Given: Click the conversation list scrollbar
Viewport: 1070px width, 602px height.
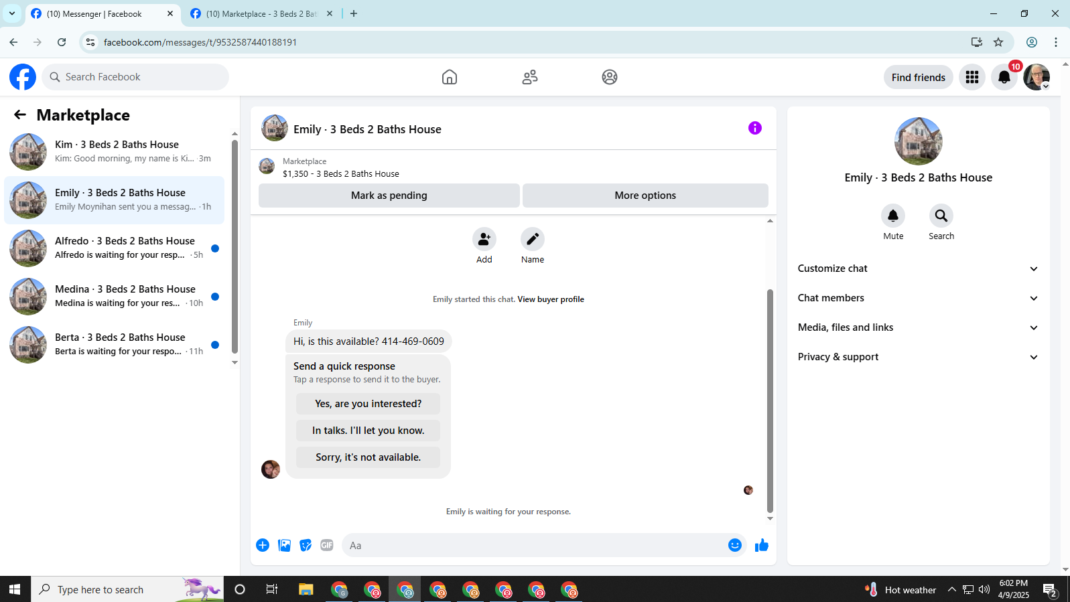Looking at the screenshot, I should tap(235, 246).
